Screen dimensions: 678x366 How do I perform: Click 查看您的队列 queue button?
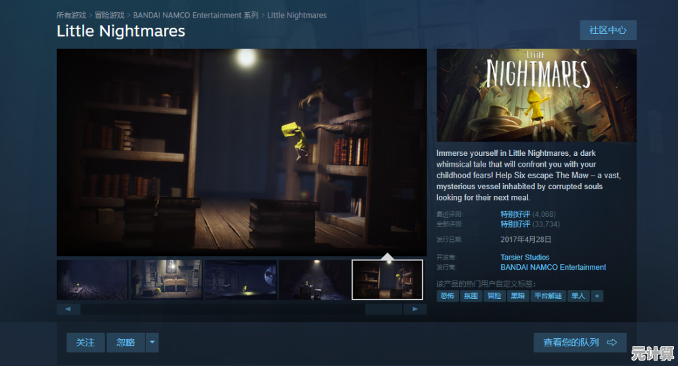[x=580, y=342]
